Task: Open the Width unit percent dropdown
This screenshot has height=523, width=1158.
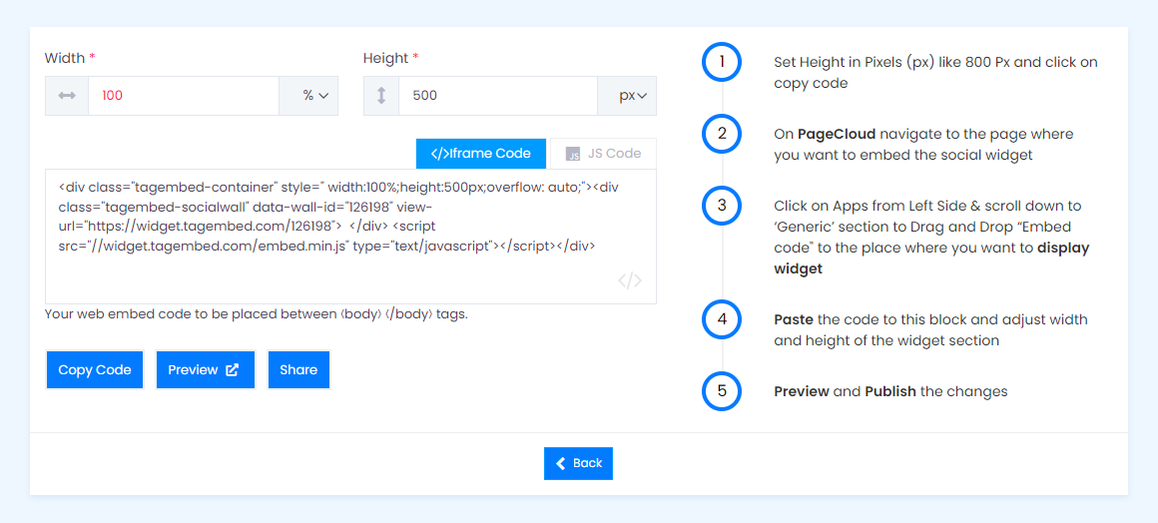Action: [308, 96]
